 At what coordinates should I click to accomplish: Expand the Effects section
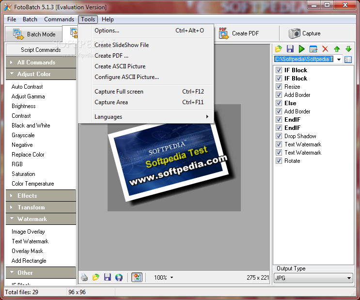[41, 196]
